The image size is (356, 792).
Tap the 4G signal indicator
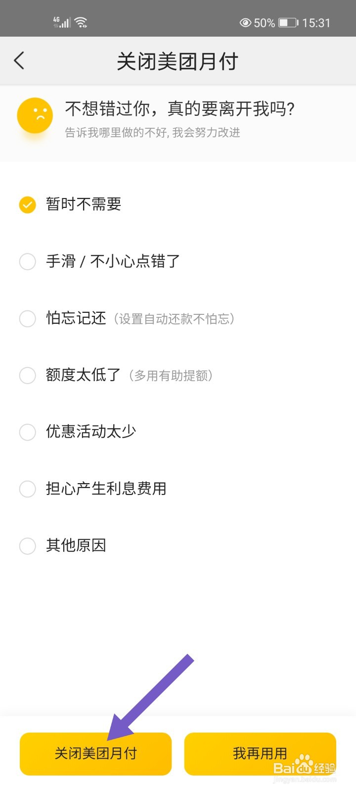60,21
